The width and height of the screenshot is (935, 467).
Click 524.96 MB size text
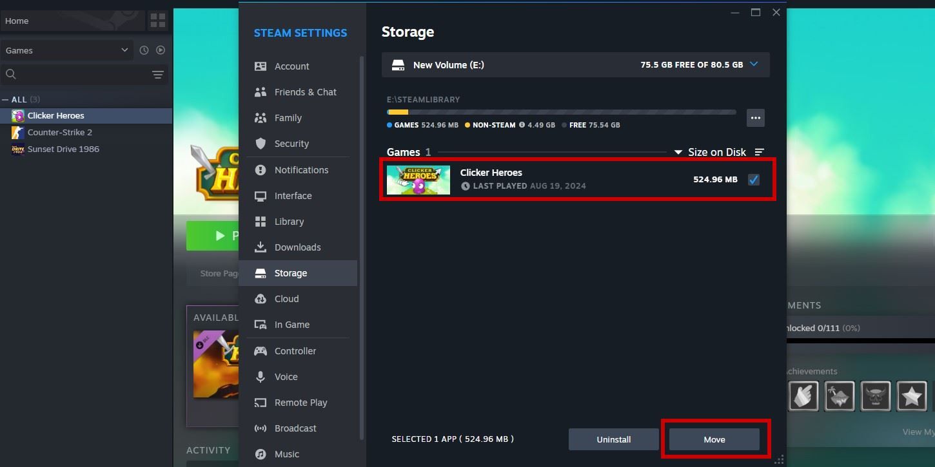[715, 180]
